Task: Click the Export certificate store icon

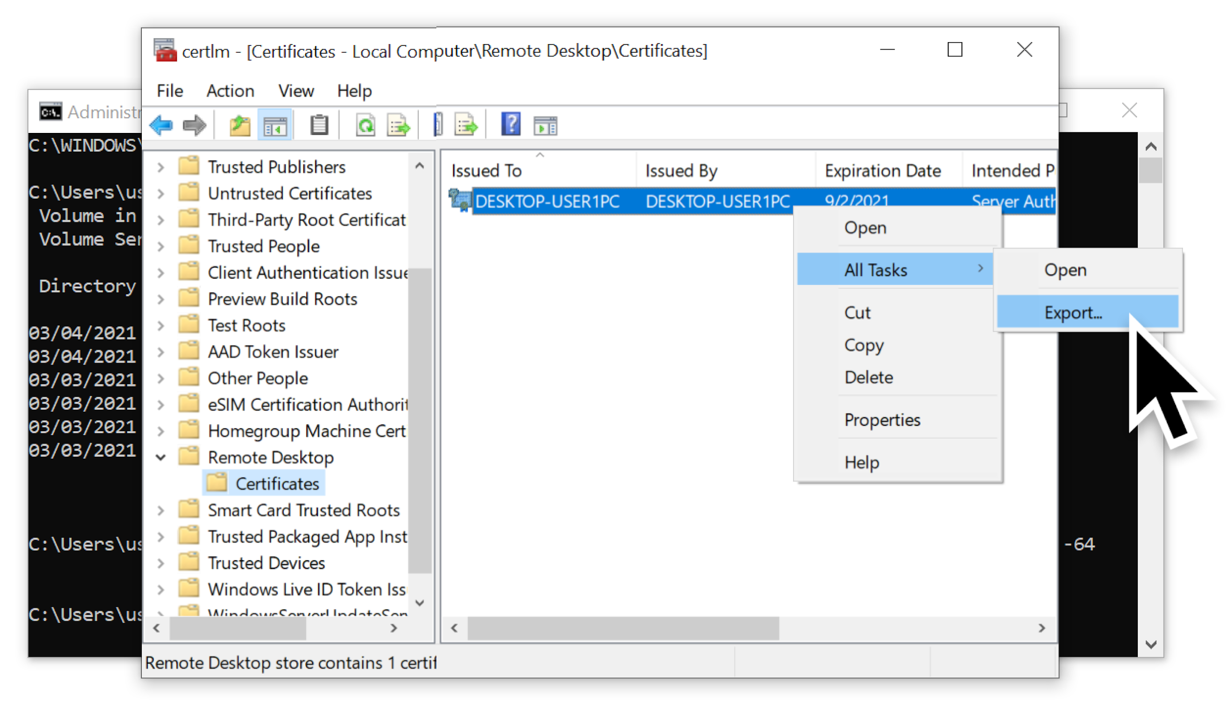Action: [469, 126]
